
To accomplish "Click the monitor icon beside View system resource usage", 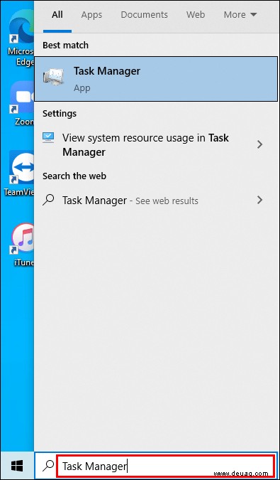I will 48,138.
